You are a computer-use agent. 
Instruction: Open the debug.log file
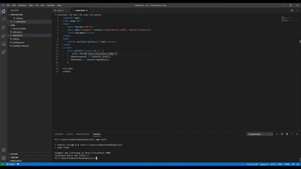[x=17, y=32]
